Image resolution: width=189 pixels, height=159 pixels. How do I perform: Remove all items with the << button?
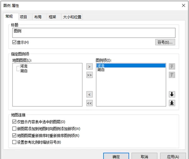click(89, 103)
